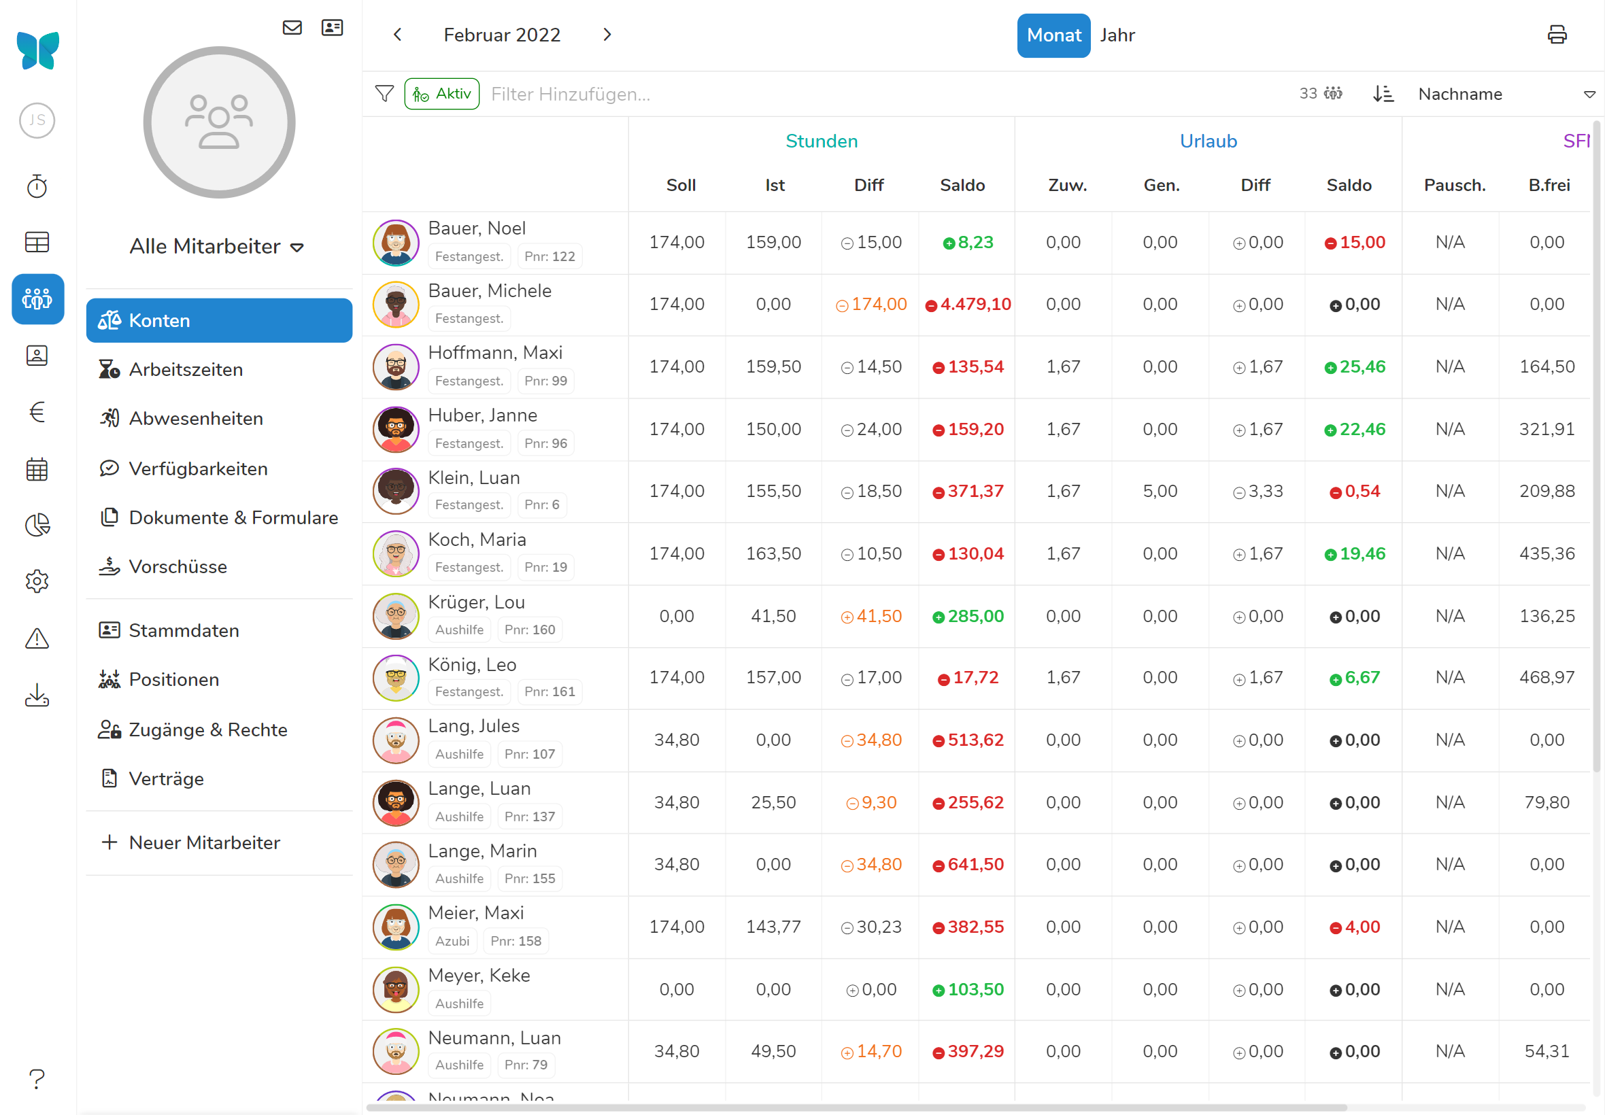Switch to Jahr view
This screenshot has height=1115, width=1605.
click(x=1117, y=35)
